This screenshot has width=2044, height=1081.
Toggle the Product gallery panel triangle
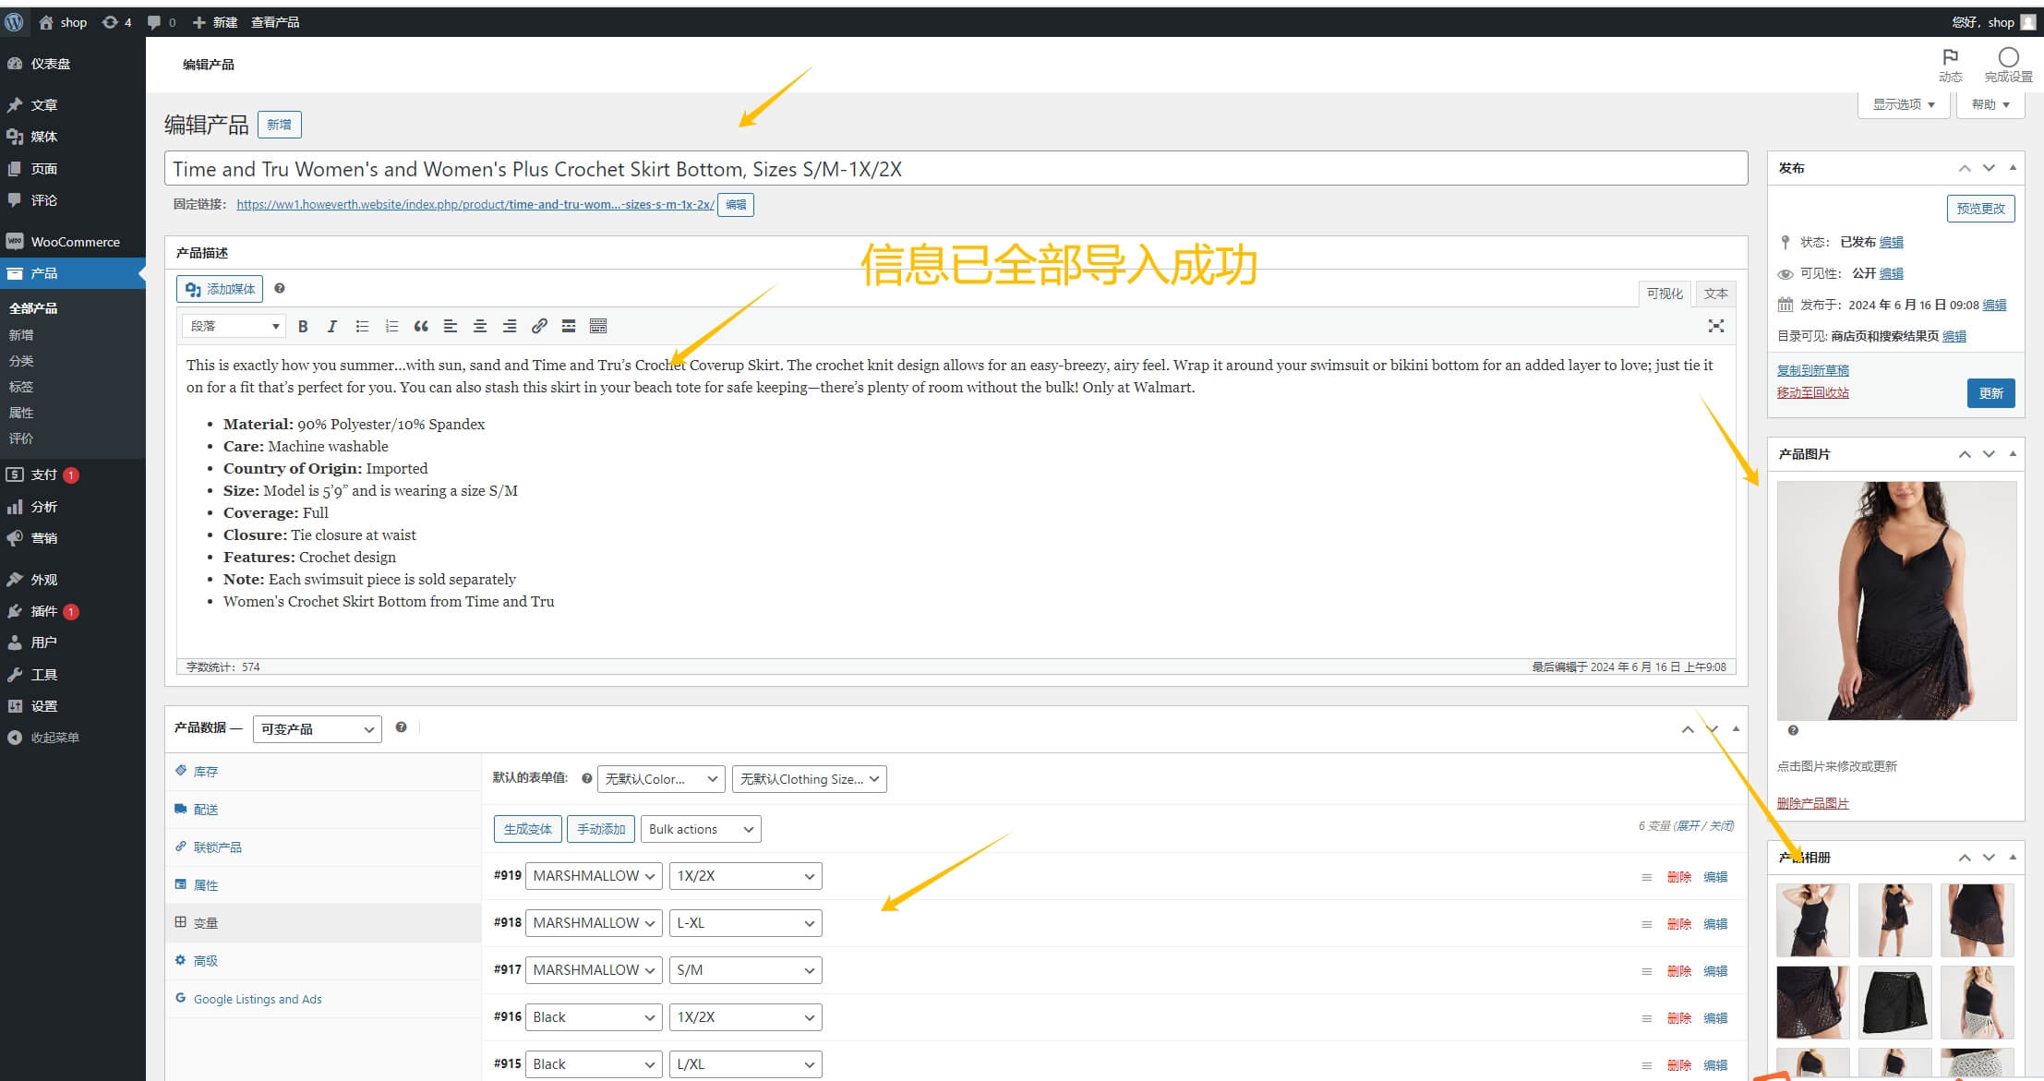2013,857
